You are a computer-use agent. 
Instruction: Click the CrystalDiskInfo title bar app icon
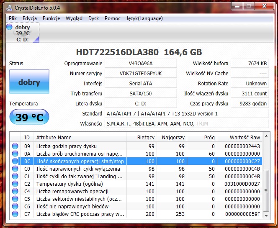9,8
